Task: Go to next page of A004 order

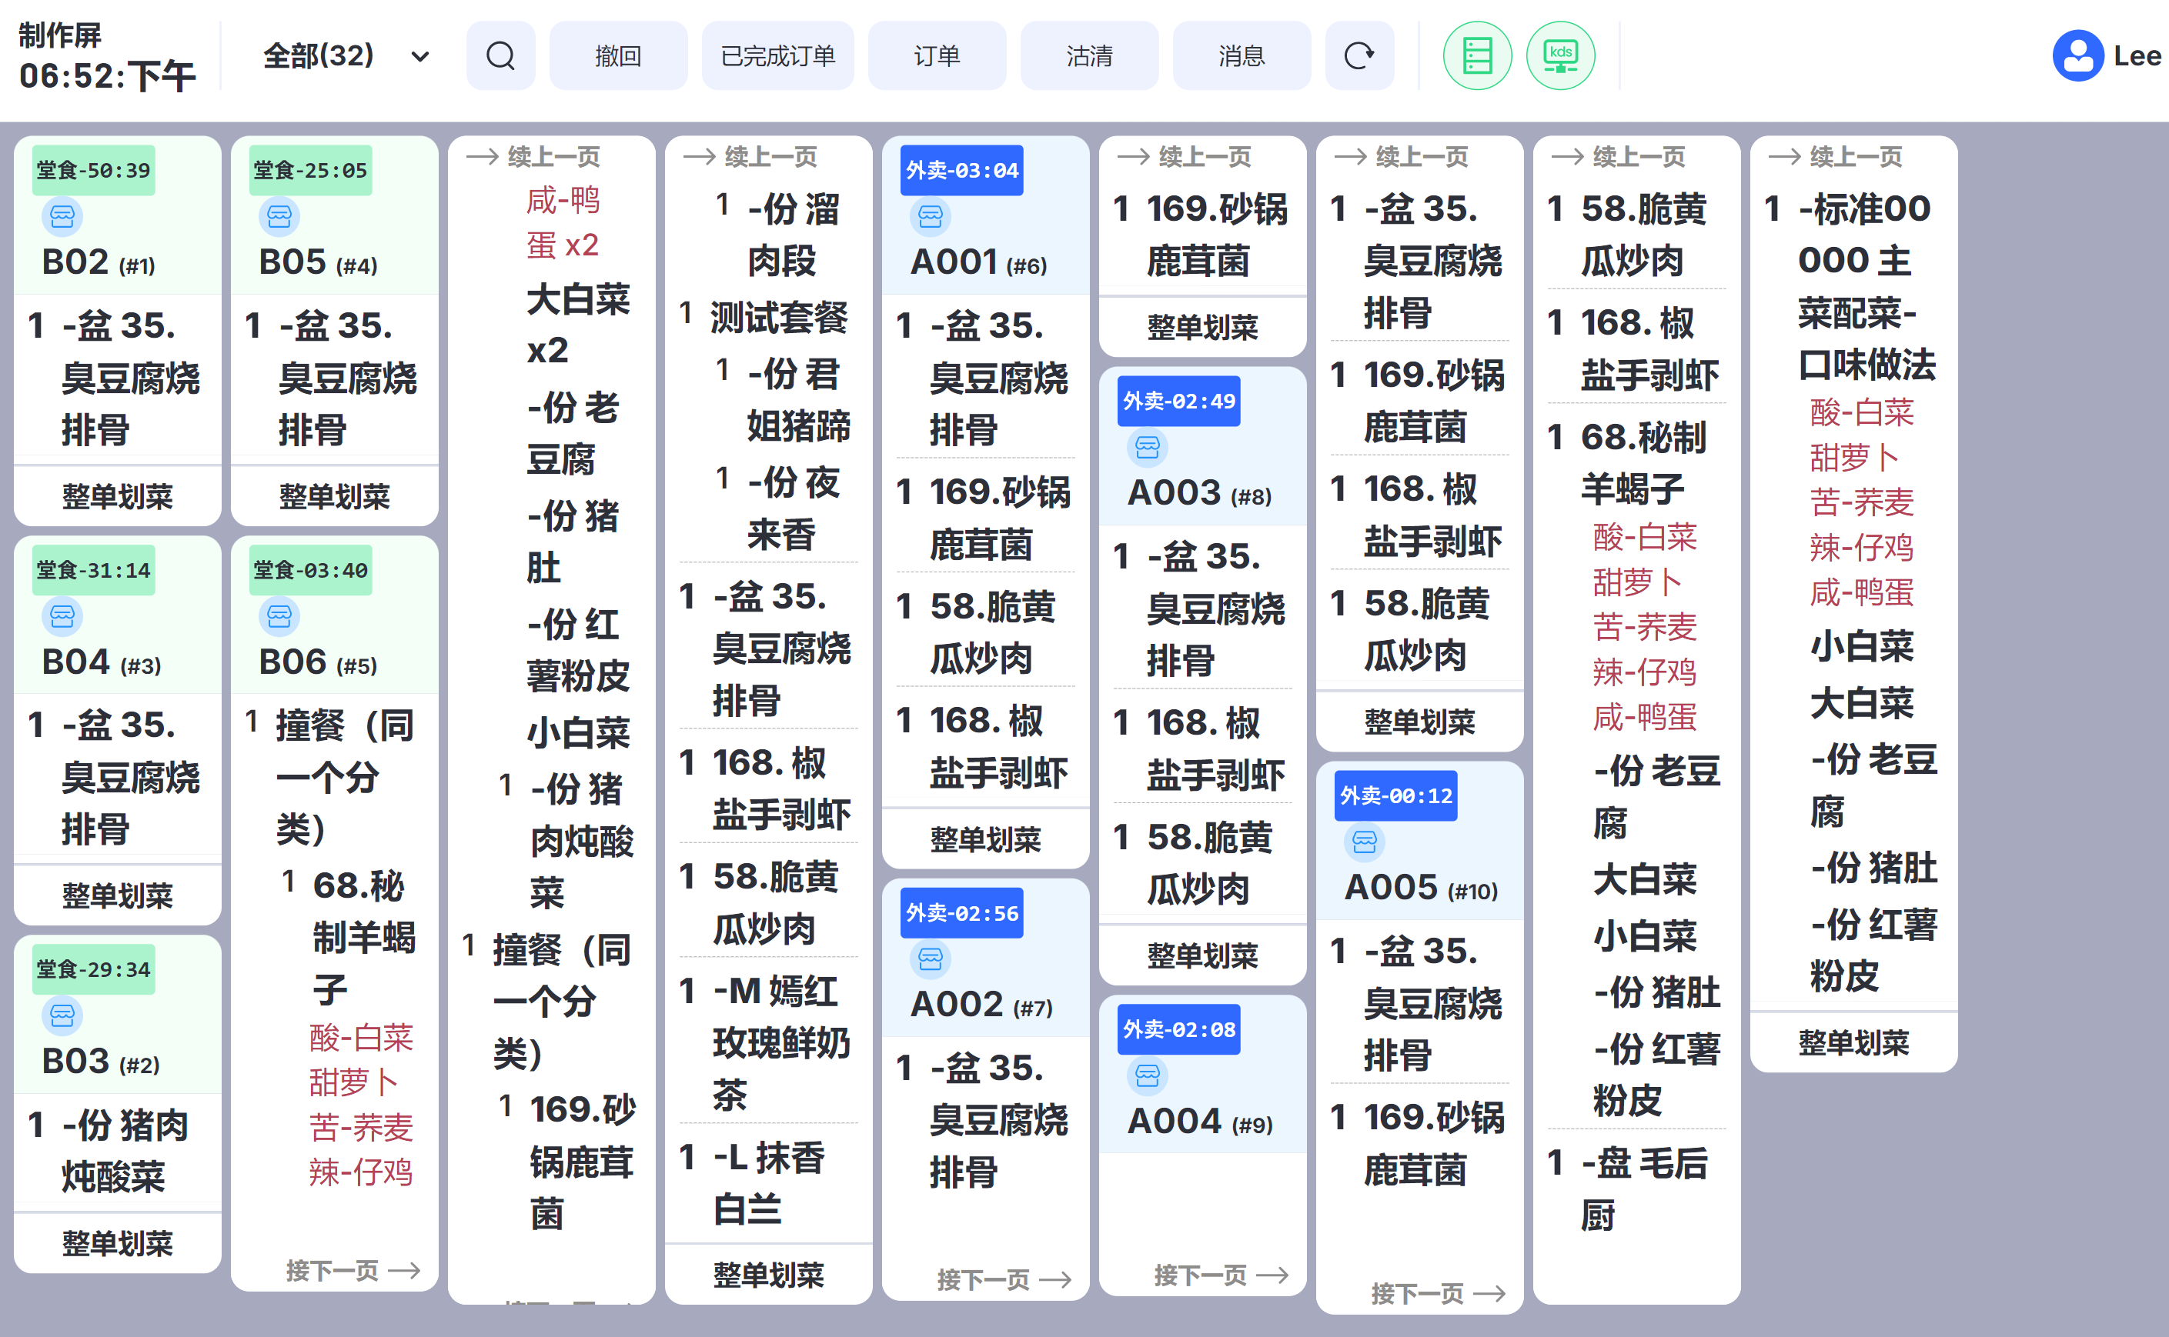Action: click(x=1220, y=1274)
